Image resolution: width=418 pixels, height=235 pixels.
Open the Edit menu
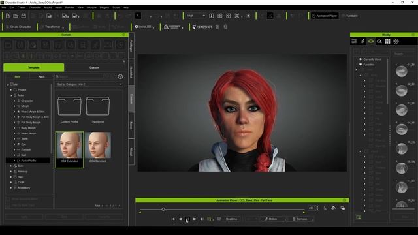tap(12, 7)
